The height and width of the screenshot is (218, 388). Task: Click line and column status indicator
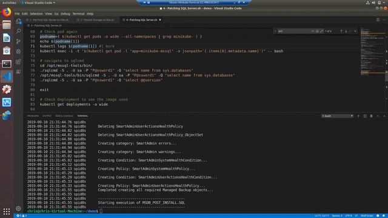click(322, 216)
